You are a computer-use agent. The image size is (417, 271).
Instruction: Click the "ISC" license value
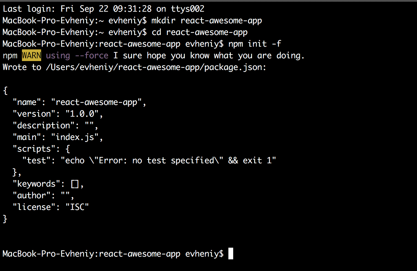pos(77,207)
